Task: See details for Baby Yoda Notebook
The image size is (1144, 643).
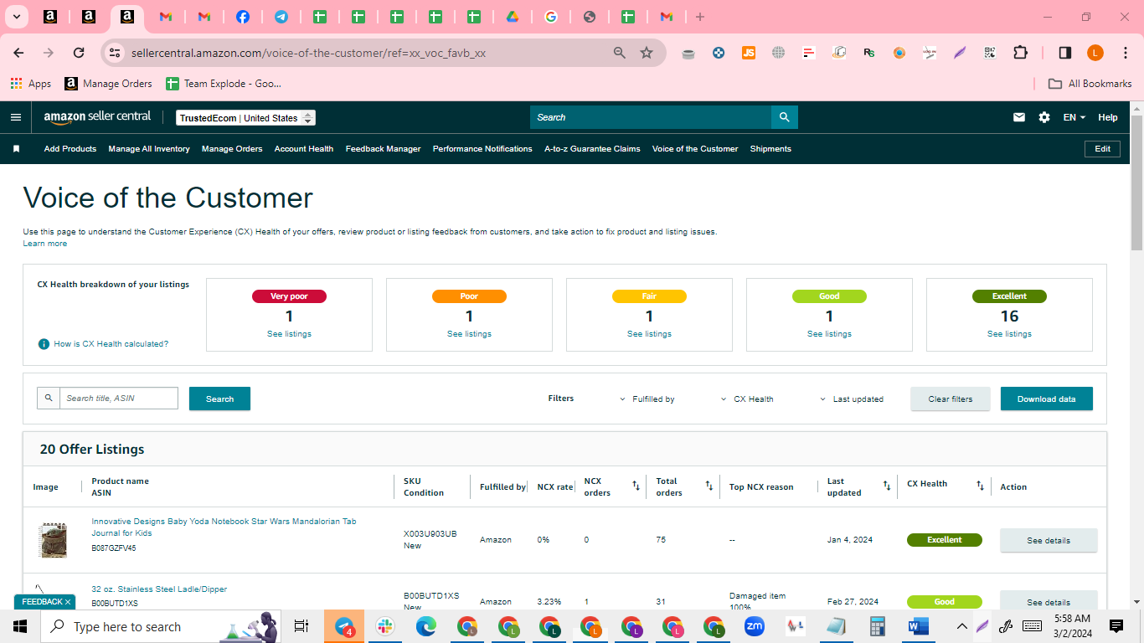Action: 1049,540
